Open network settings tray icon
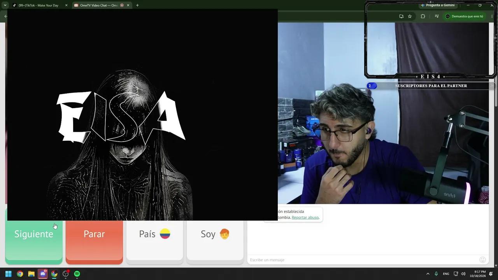This screenshot has height=280, width=498. (x=456, y=274)
